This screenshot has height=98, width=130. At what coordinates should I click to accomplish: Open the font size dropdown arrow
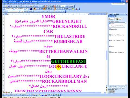coord(28,9)
